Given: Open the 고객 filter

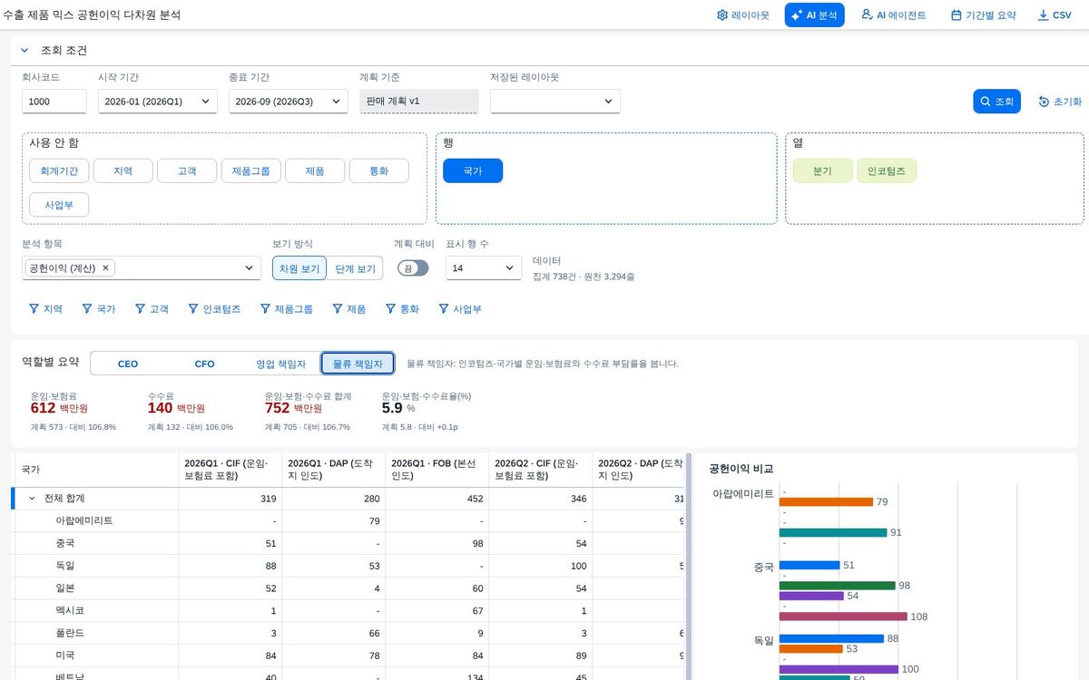Looking at the screenshot, I should [x=152, y=309].
